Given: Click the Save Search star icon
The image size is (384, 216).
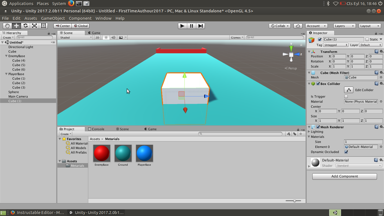Looking at the screenshot, I should pyautogui.click(x=301, y=134).
